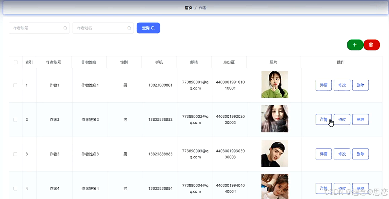Click phone number 13823888884
This screenshot has width=389, height=199.
(x=160, y=188)
